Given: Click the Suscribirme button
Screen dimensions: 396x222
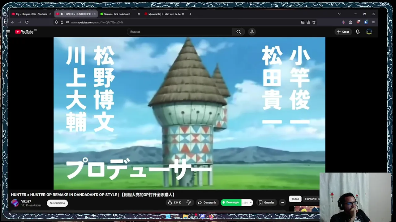Looking at the screenshot, I should [x=57, y=203].
